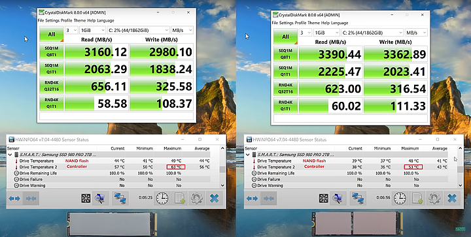Image resolution: width=471 pixels, height=237 pixels.
Task: Click the 63 °C maximum controller temperature
Action: click(176, 167)
